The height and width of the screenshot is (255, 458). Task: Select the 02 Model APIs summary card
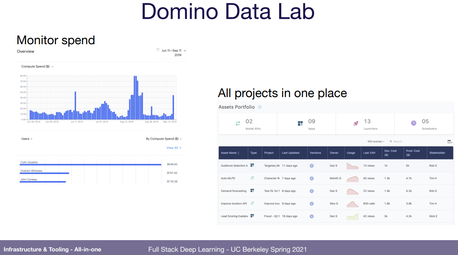tap(248, 124)
